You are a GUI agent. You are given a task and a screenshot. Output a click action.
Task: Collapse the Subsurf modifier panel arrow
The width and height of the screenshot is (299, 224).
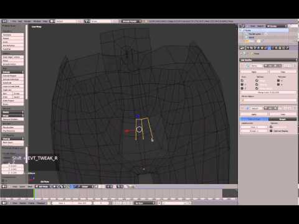[242, 108]
